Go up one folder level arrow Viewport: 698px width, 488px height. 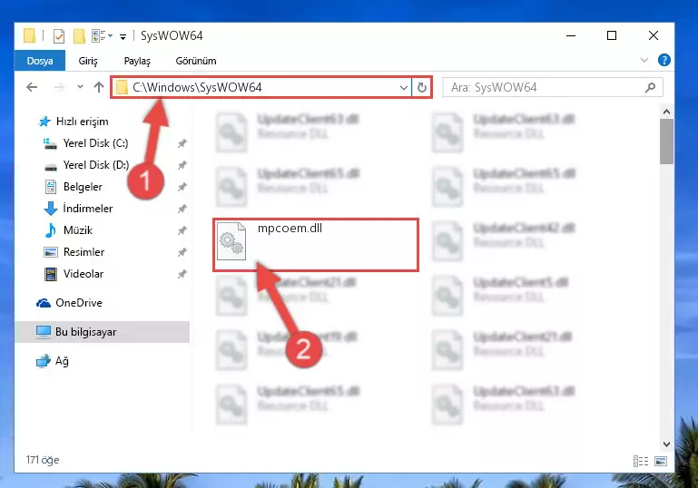tap(99, 87)
